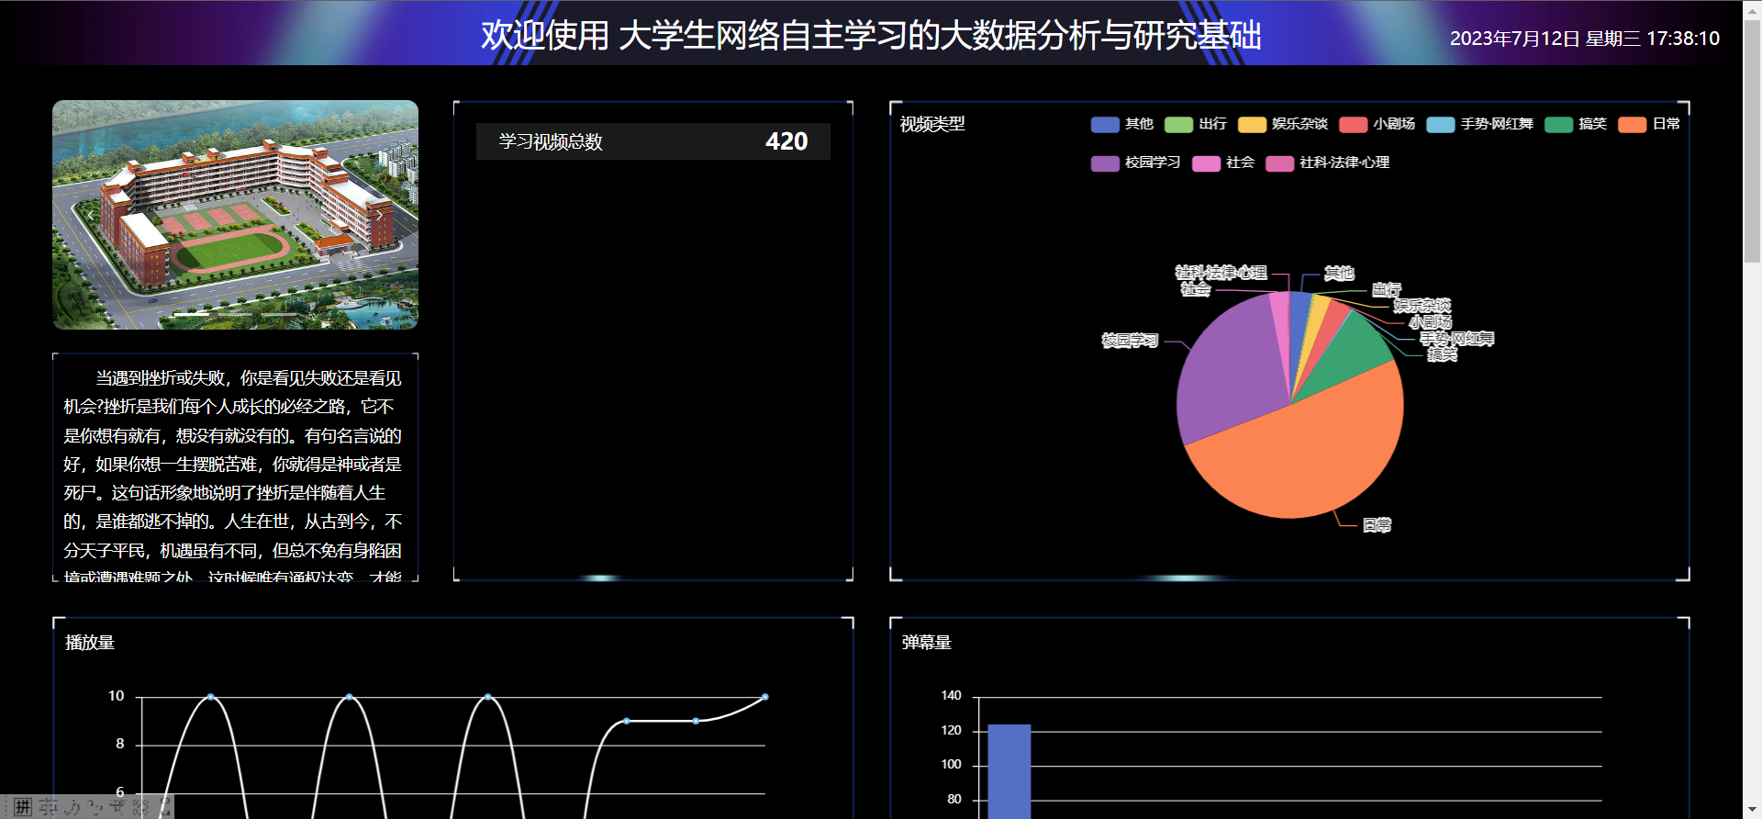The width and height of the screenshot is (1762, 819).
Task: Toggle 搞笑 legend entry
Action: click(1576, 124)
